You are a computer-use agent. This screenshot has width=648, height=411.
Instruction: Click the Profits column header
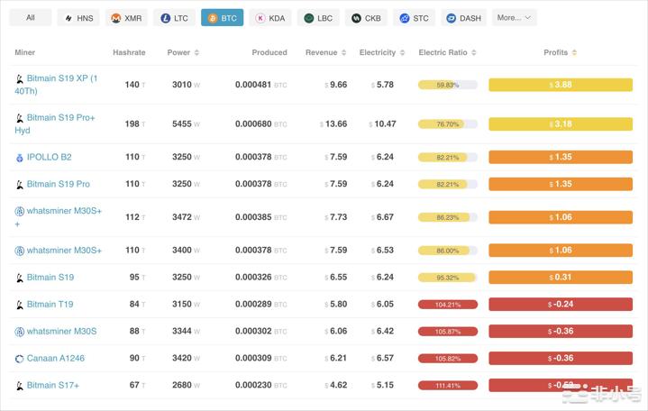pyautogui.click(x=560, y=52)
